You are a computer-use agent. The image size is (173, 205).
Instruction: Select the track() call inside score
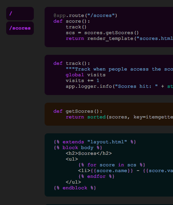pos(76,27)
